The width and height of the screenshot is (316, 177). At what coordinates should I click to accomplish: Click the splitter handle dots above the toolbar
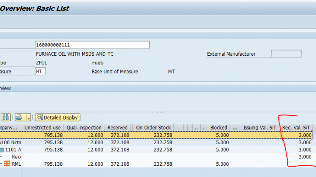[161, 112]
